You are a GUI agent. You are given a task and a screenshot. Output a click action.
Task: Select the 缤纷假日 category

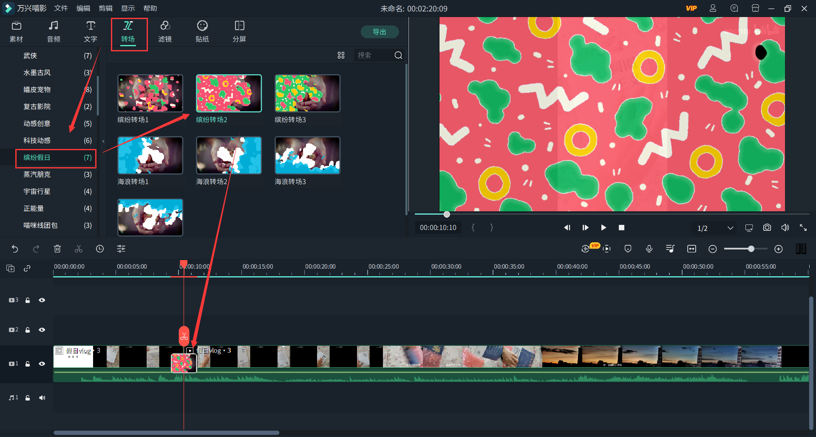coord(56,158)
